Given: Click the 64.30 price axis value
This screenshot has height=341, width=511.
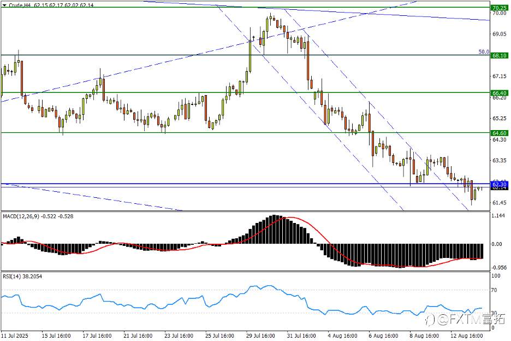Looking at the screenshot, I should (x=500, y=140).
